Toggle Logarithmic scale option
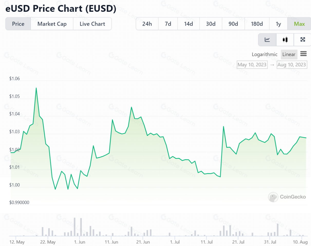The height and width of the screenshot is (246, 311). coord(265,55)
